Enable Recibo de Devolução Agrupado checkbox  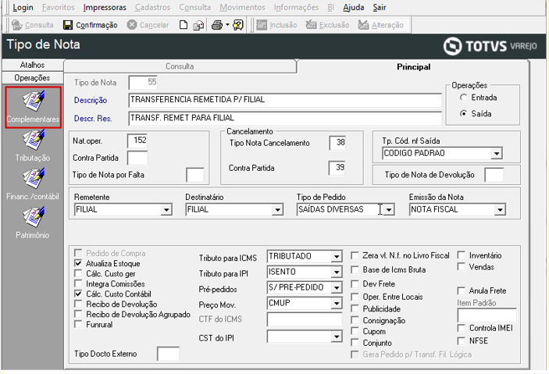tap(78, 314)
